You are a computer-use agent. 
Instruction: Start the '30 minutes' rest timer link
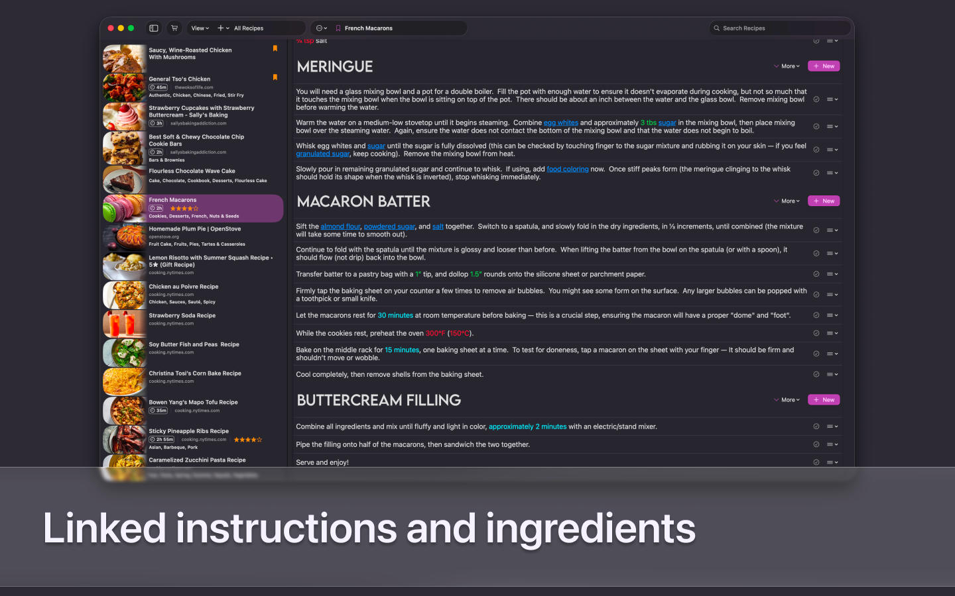(395, 315)
